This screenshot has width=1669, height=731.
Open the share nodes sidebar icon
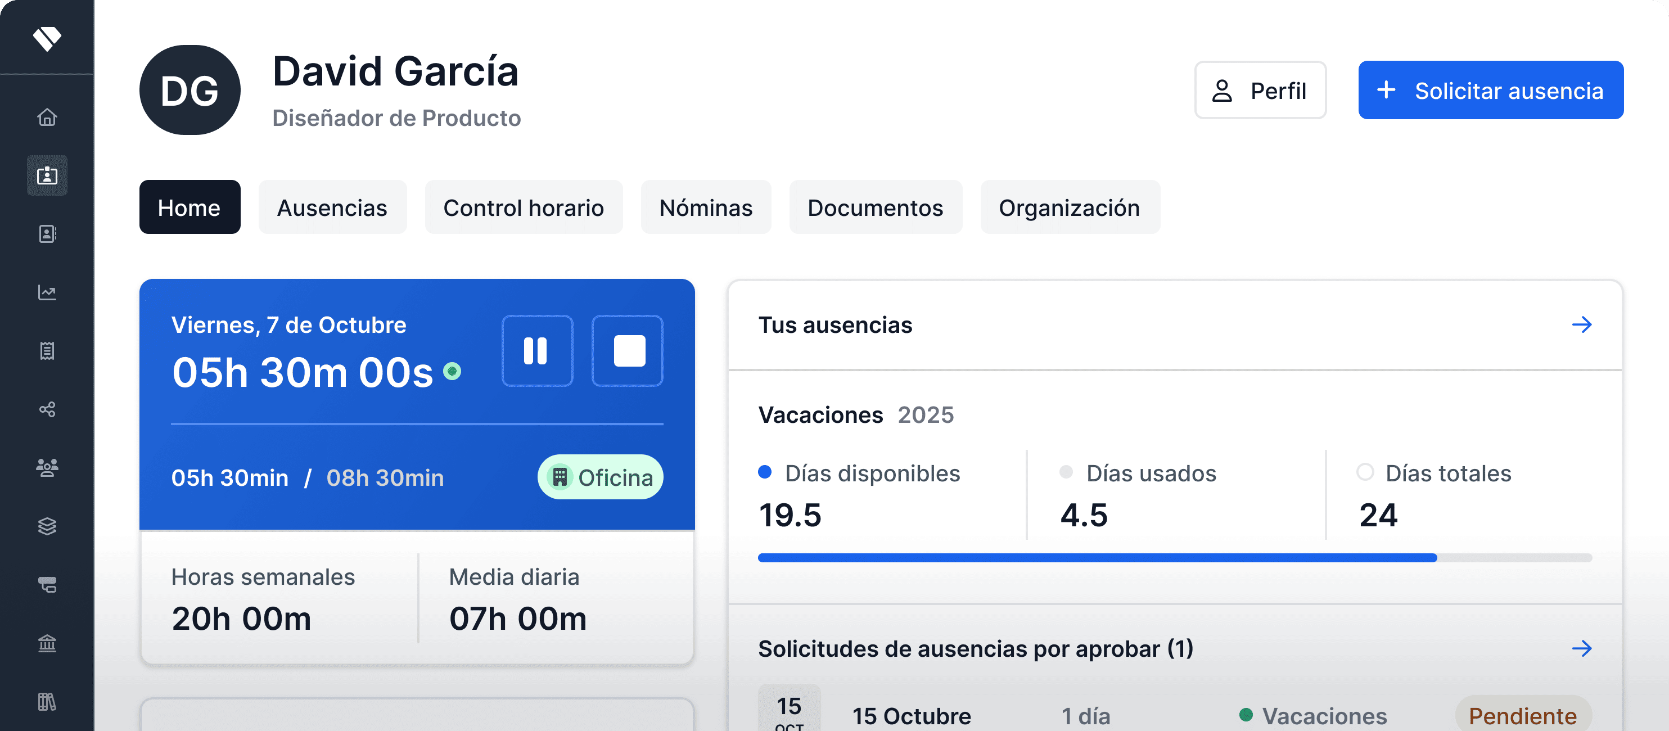point(47,409)
